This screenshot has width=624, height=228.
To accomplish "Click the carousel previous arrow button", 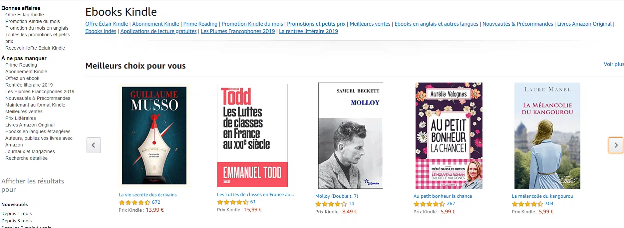I will click(x=94, y=145).
